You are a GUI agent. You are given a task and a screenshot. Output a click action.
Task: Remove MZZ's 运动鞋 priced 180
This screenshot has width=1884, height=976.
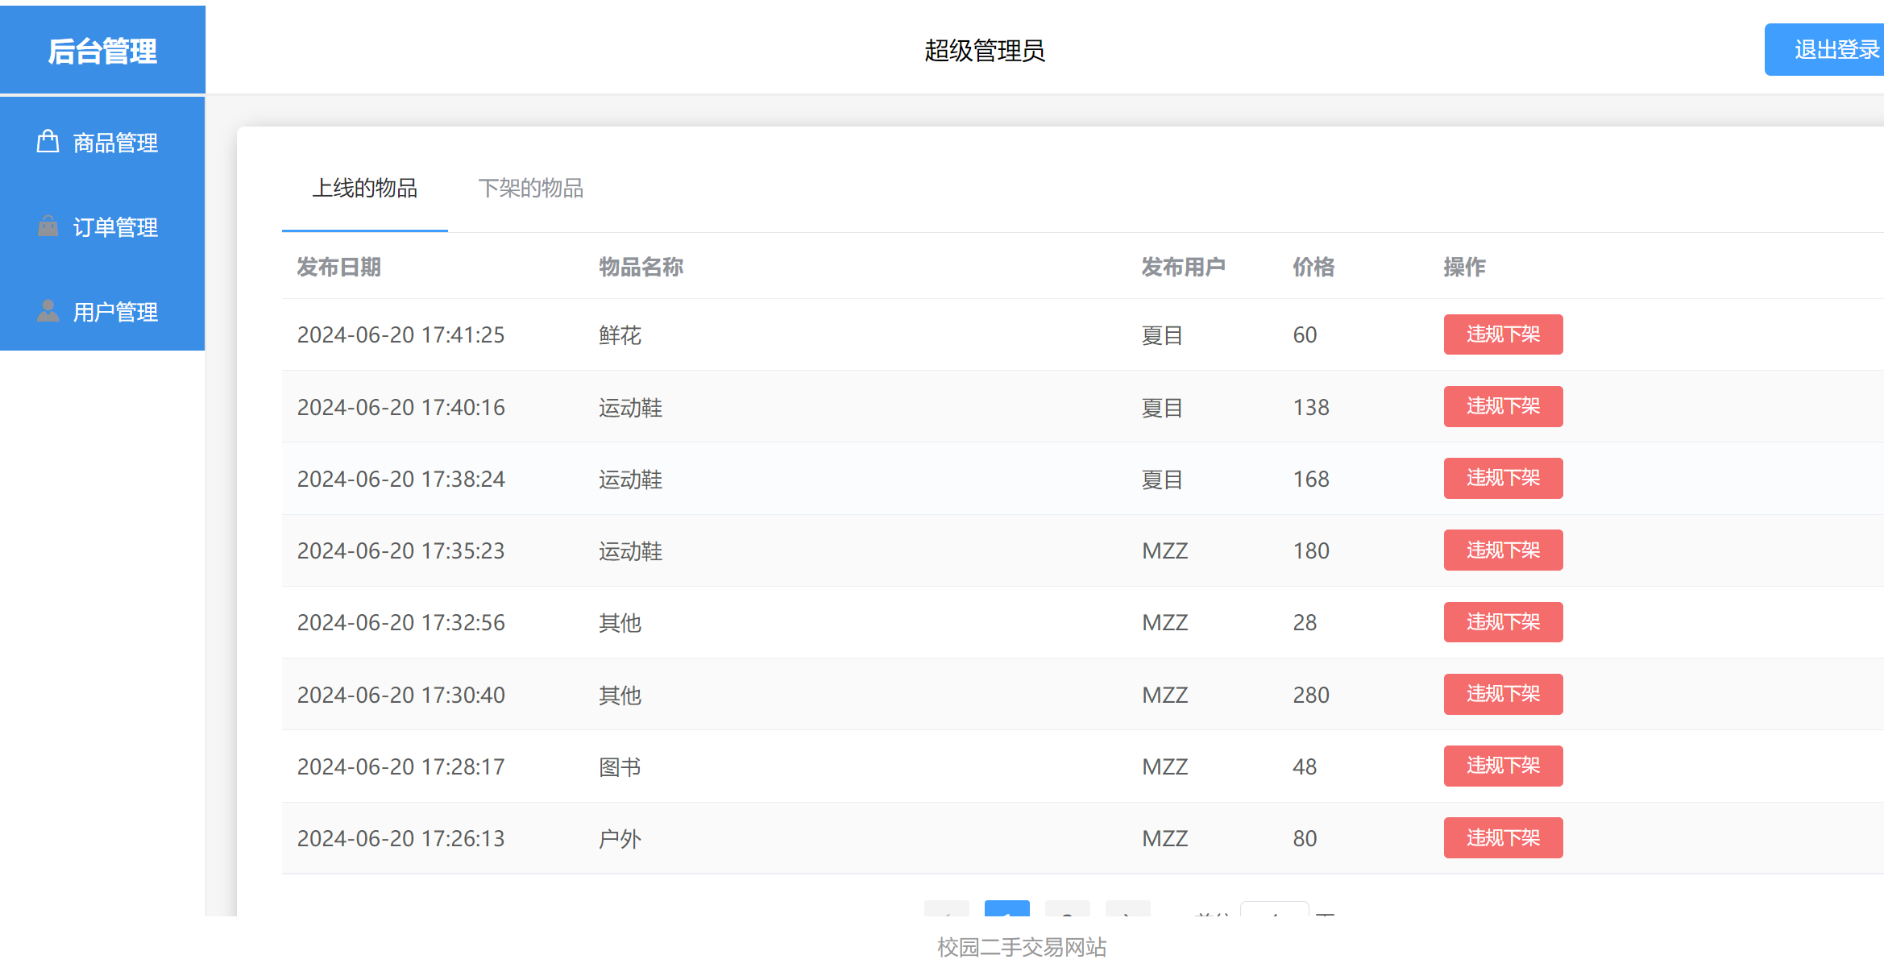[1503, 550]
